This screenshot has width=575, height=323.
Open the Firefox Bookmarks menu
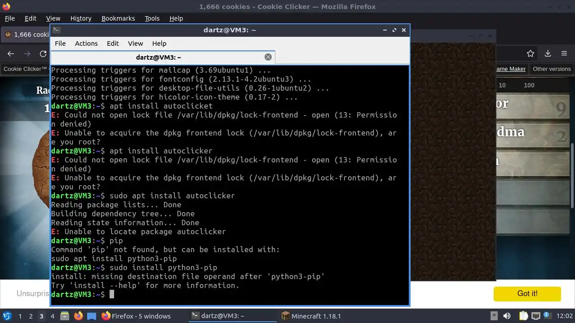pyautogui.click(x=118, y=18)
